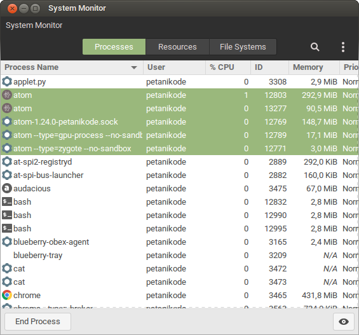Sort by the ID column header
Viewport: 359px width, 335px height.
269,67
